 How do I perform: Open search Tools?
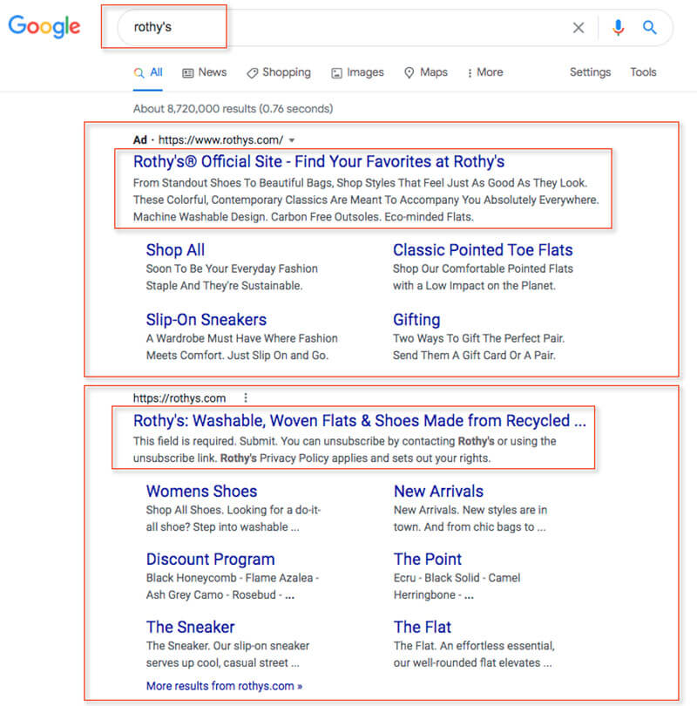pos(643,72)
